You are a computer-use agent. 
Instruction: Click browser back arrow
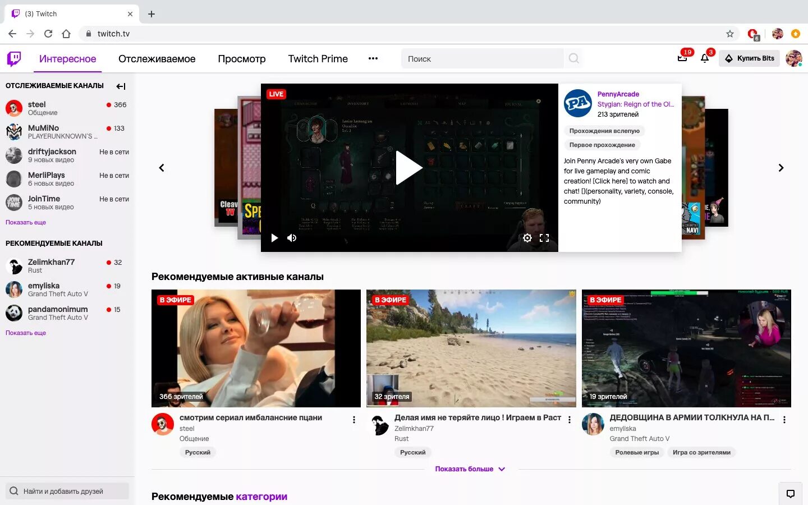[12, 34]
